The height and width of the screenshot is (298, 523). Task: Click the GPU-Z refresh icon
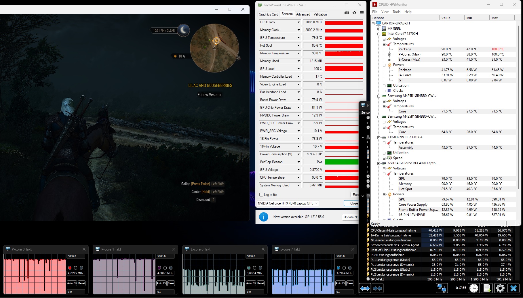tap(354, 13)
